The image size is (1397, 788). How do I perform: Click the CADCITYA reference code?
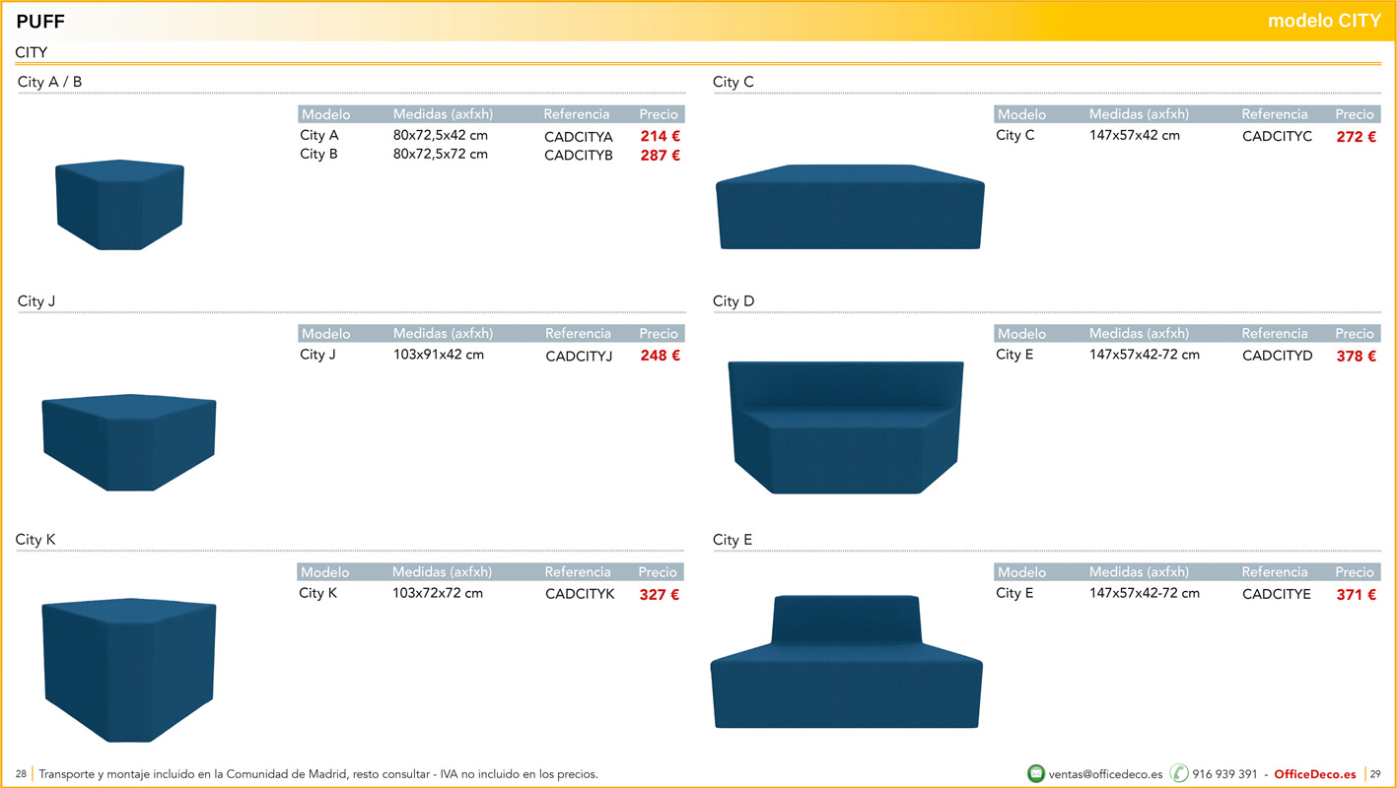point(579,137)
